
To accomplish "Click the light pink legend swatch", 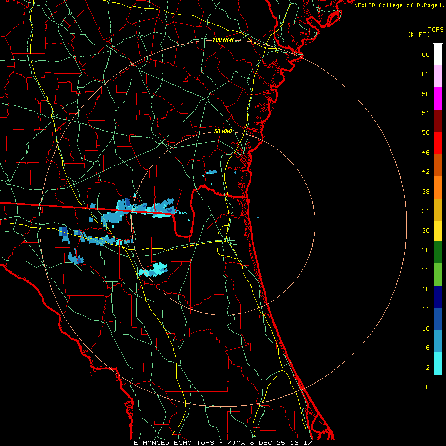I will click(x=438, y=76).
